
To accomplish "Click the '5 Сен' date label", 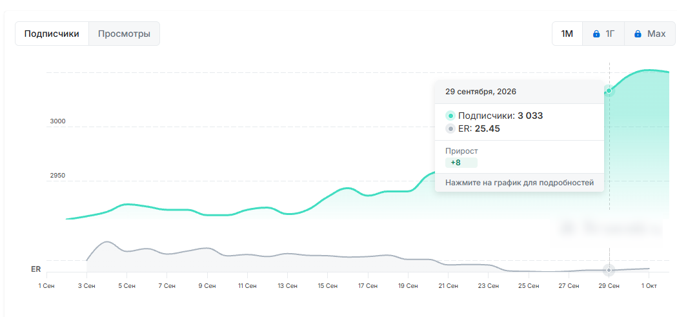I will [126, 286].
